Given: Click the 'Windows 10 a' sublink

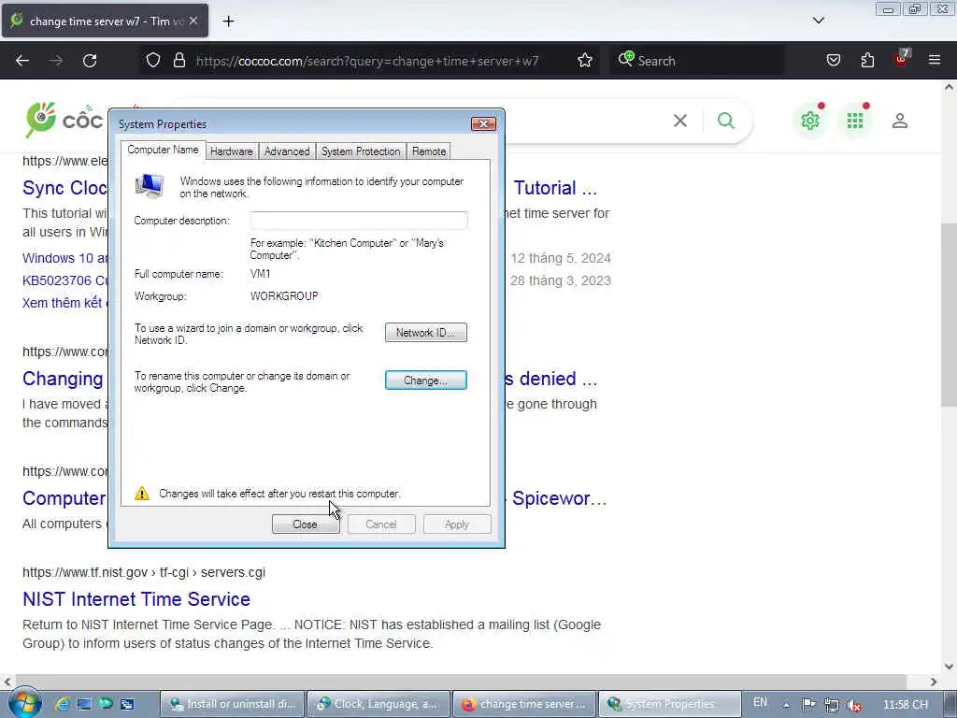Looking at the screenshot, I should coord(64,258).
